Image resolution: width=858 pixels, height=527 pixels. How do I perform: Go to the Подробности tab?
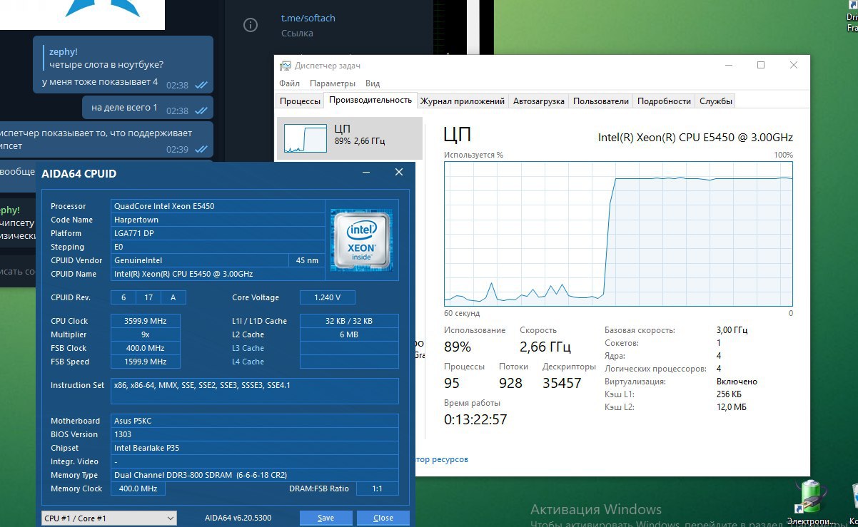664,101
